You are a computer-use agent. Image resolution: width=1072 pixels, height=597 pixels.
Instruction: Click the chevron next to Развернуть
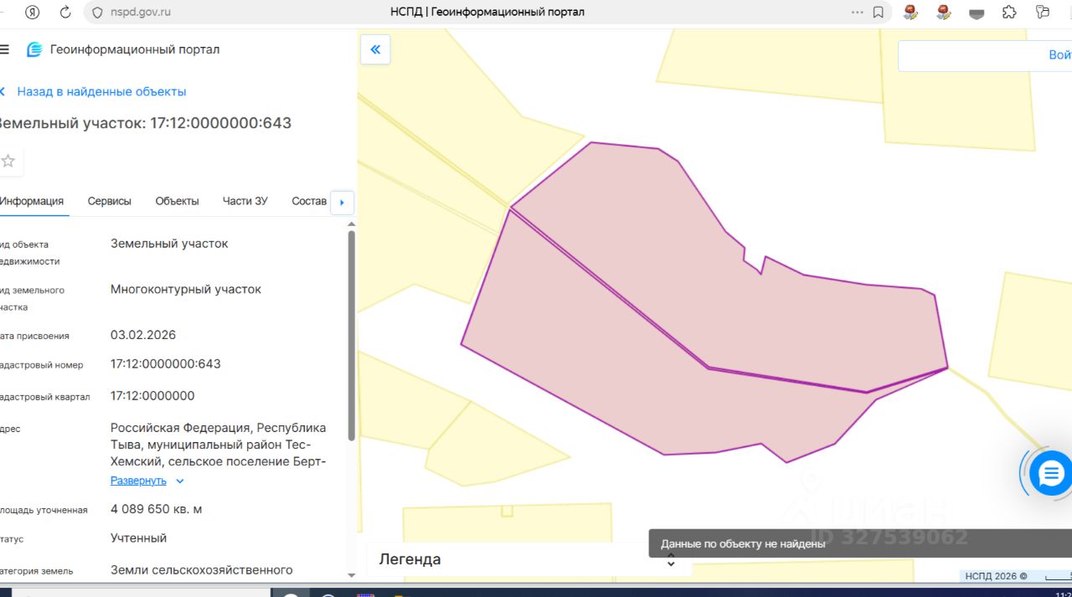pos(180,481)
